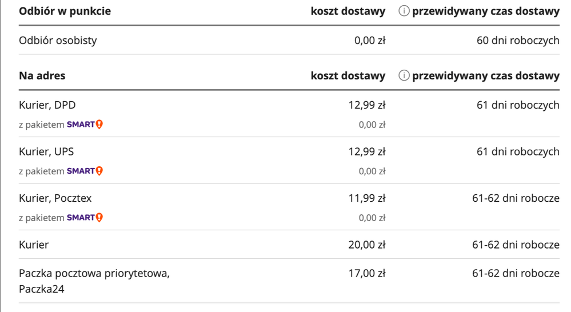Choose the Kurier, UPS delivery label
Image resolution: width=571 pixels, height=312 pixels.
46,152
